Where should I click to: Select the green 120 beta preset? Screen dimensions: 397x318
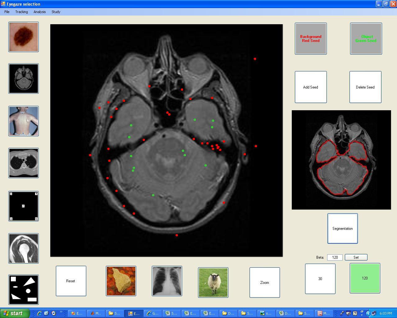point(365,278)
